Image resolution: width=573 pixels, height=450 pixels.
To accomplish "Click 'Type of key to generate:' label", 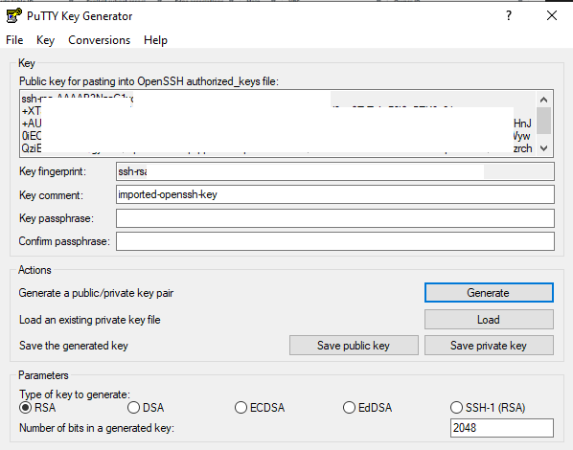I will click(x=75, y=394).
